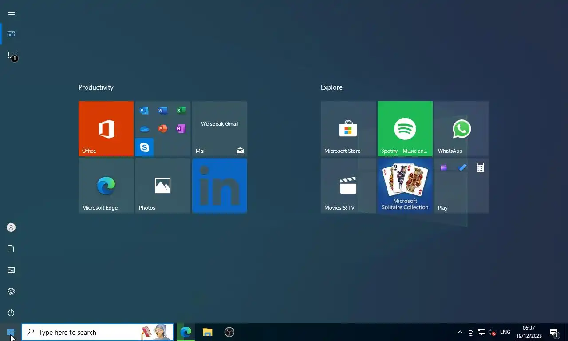Switch to the Pinned tiles view
568x341 pixels.
11,34
